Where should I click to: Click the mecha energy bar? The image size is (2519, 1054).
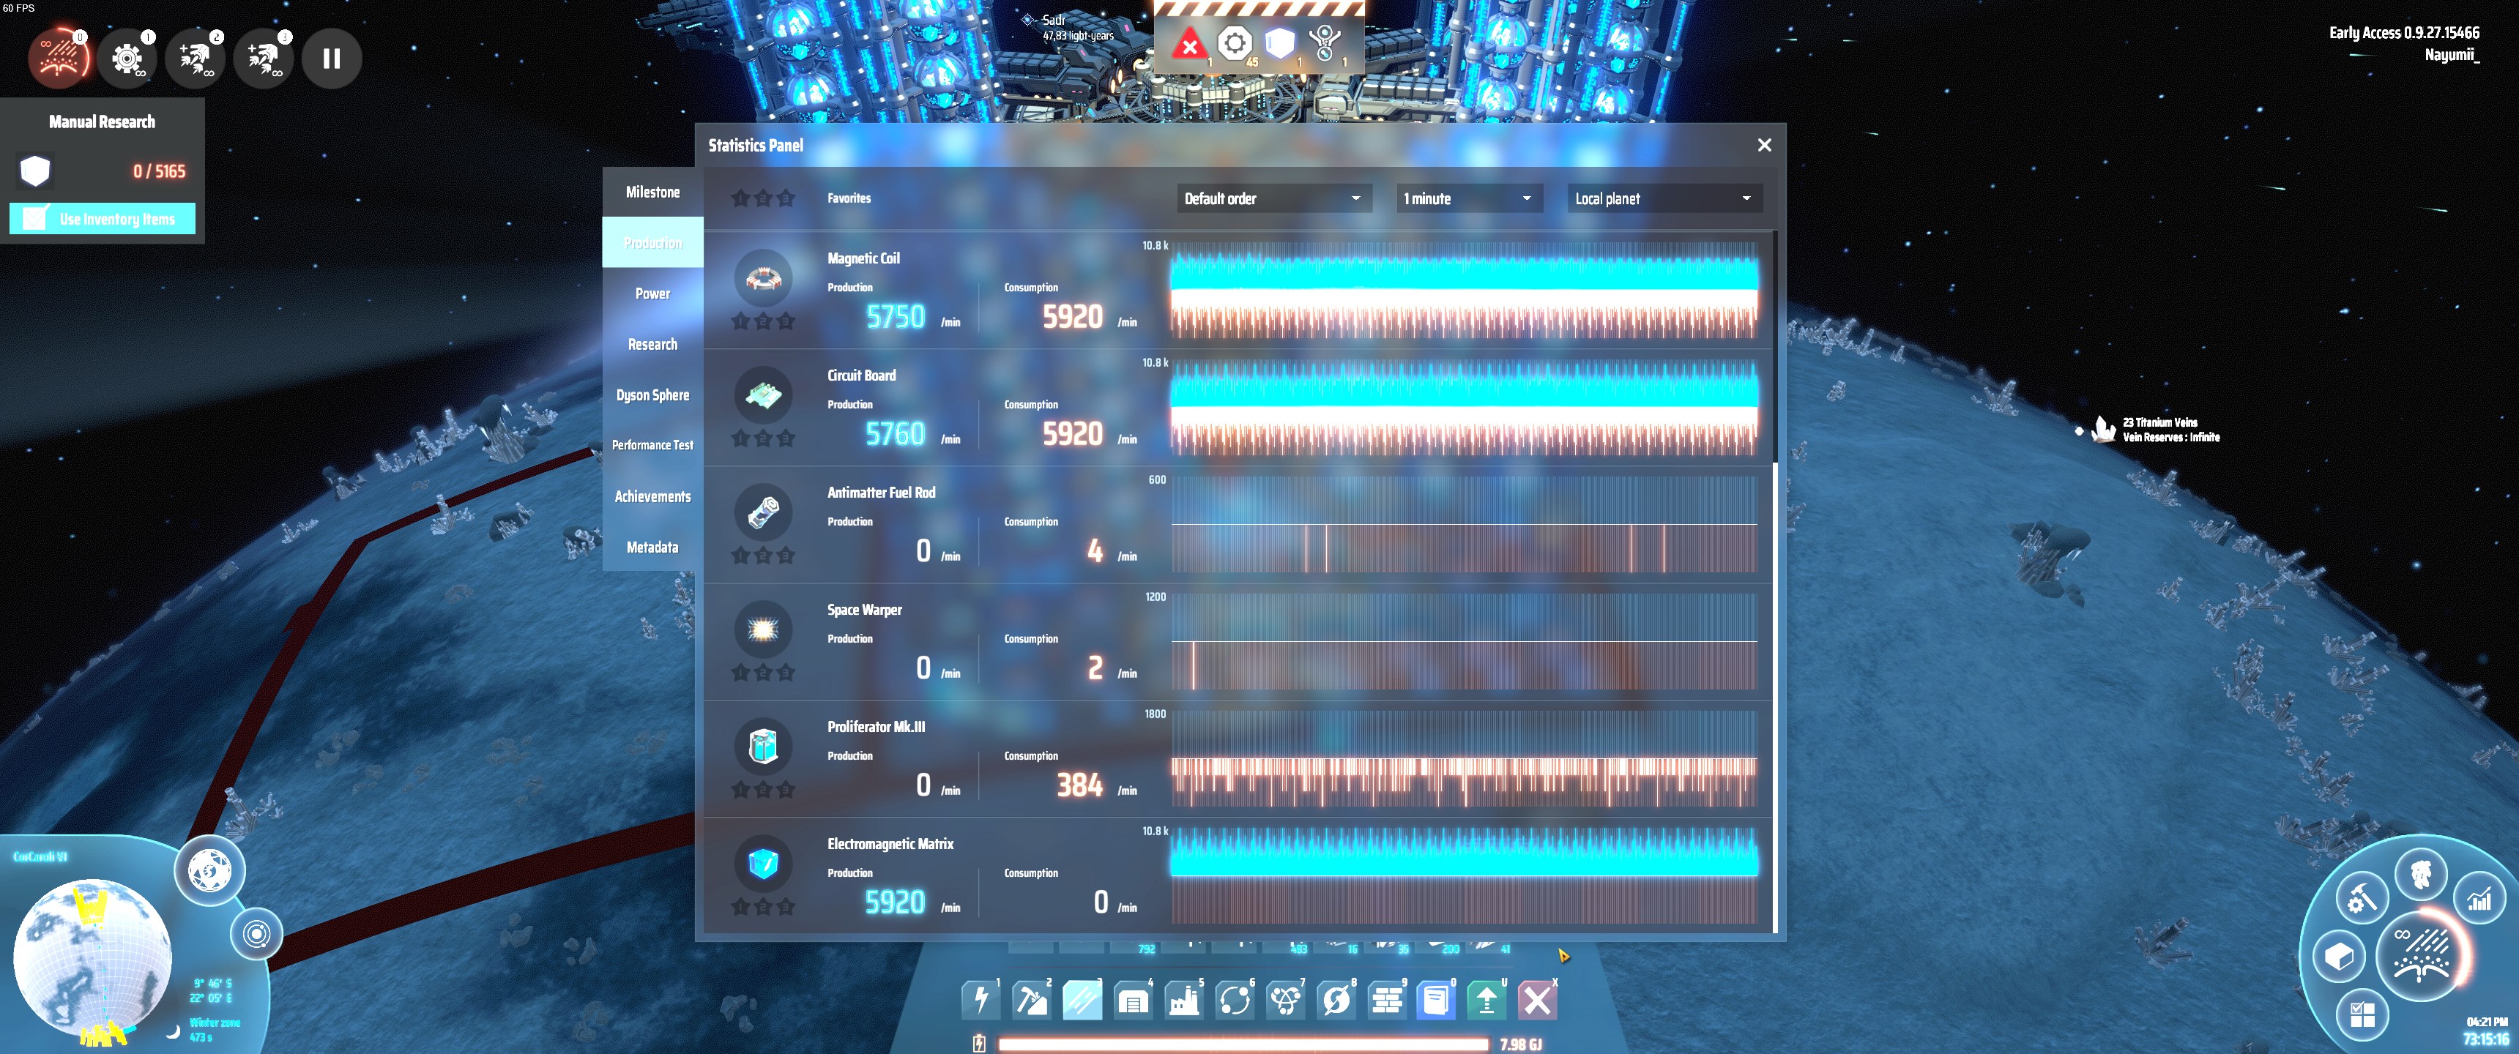pos(1242,1043)
